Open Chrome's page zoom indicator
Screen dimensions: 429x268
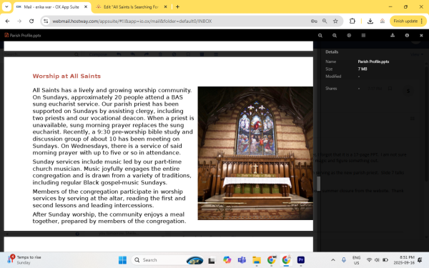pos(325,21)
